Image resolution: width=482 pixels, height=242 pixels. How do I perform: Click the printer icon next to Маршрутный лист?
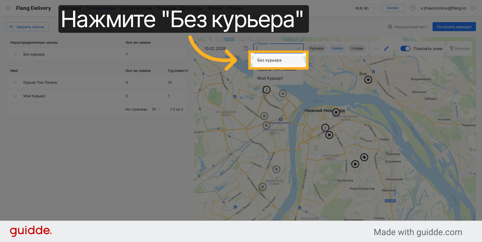[390, 27]
